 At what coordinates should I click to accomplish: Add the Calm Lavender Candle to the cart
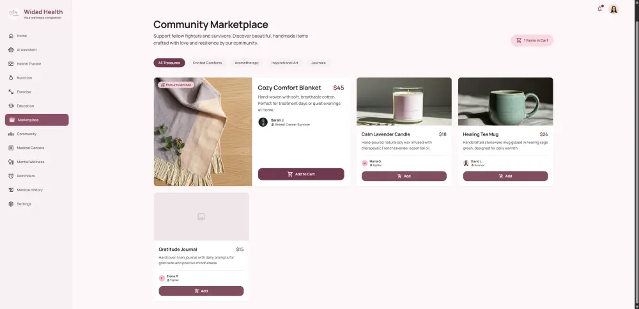(x=404, y=176)
